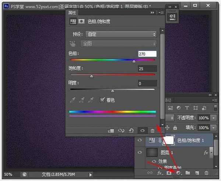Click the add layer mask icon

(x=169, y=173)
